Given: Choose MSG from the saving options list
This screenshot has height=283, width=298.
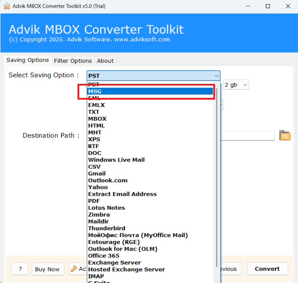Looking at the screenshot, I should (x=150, y=91).
